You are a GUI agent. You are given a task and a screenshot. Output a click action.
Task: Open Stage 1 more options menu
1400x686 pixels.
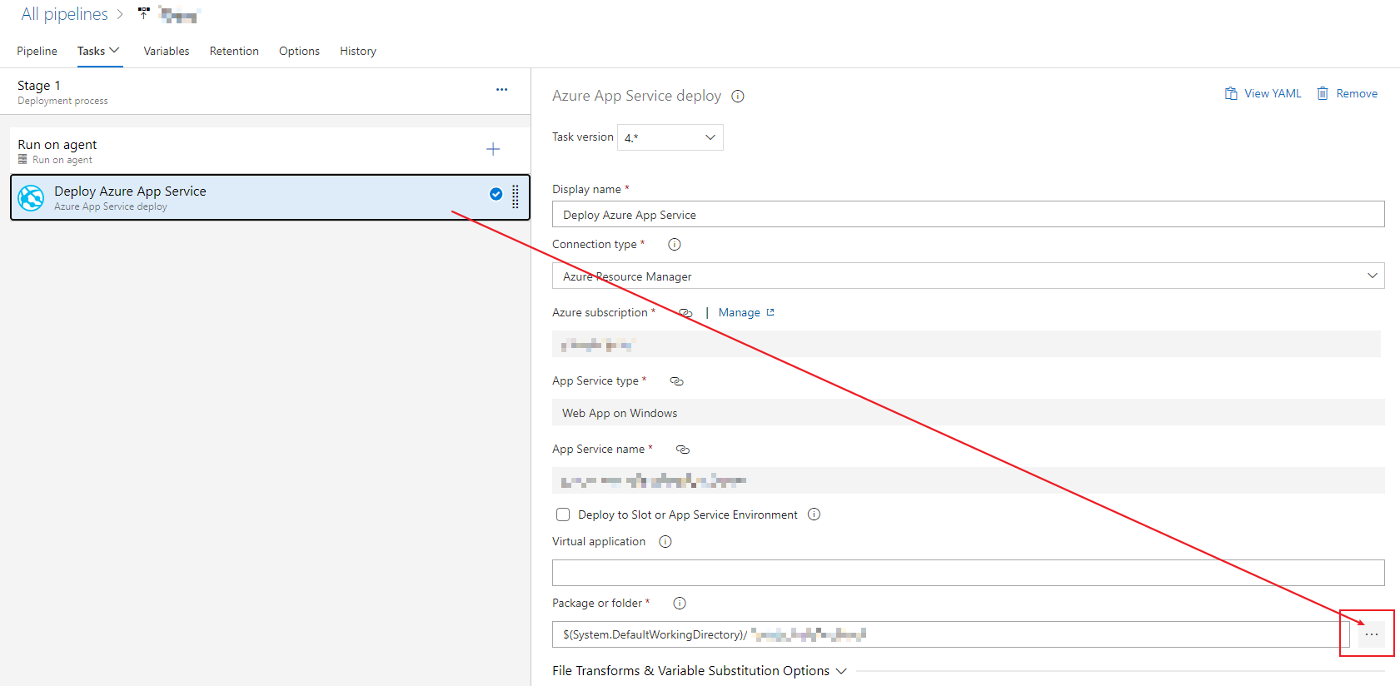pos(501,89)
